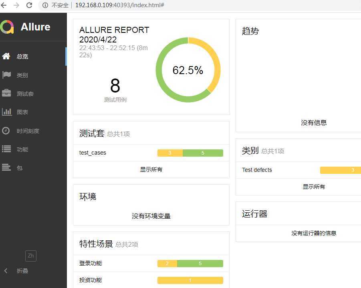Click the 没有信息 text in trend widget
The image size is (361, 288).
314,123
